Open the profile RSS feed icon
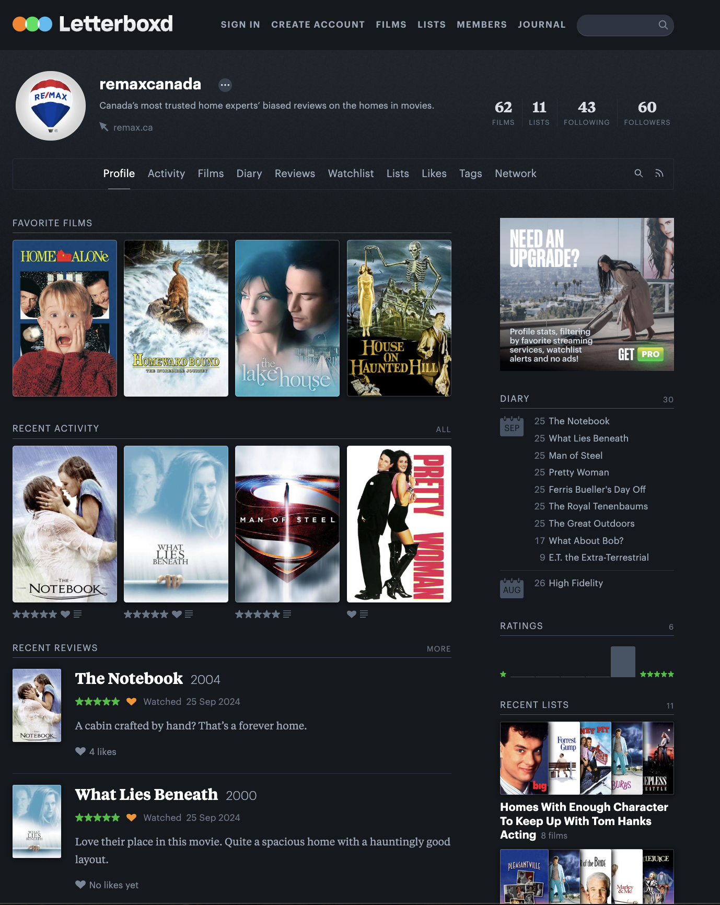The width and height of the screenshot is (720, 905). coord(659,173)
